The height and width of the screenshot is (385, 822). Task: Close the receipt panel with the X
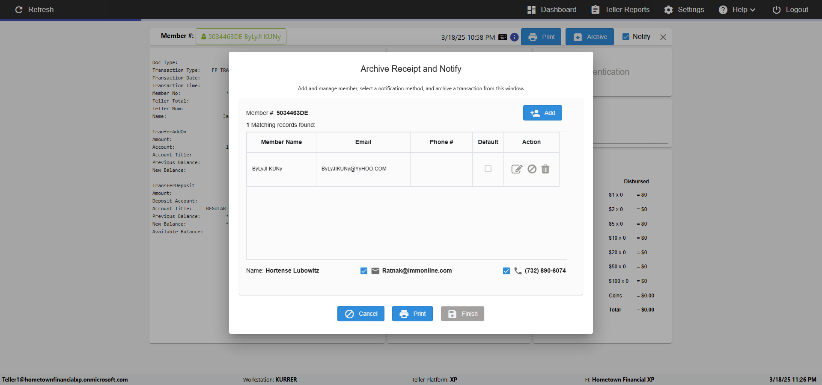[663, 37]
